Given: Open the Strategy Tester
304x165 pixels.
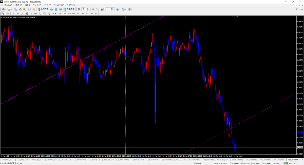Looking at the screenshot, I should [33, 9].
